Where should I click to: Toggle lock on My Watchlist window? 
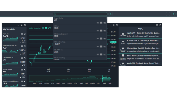click(21, 25)
